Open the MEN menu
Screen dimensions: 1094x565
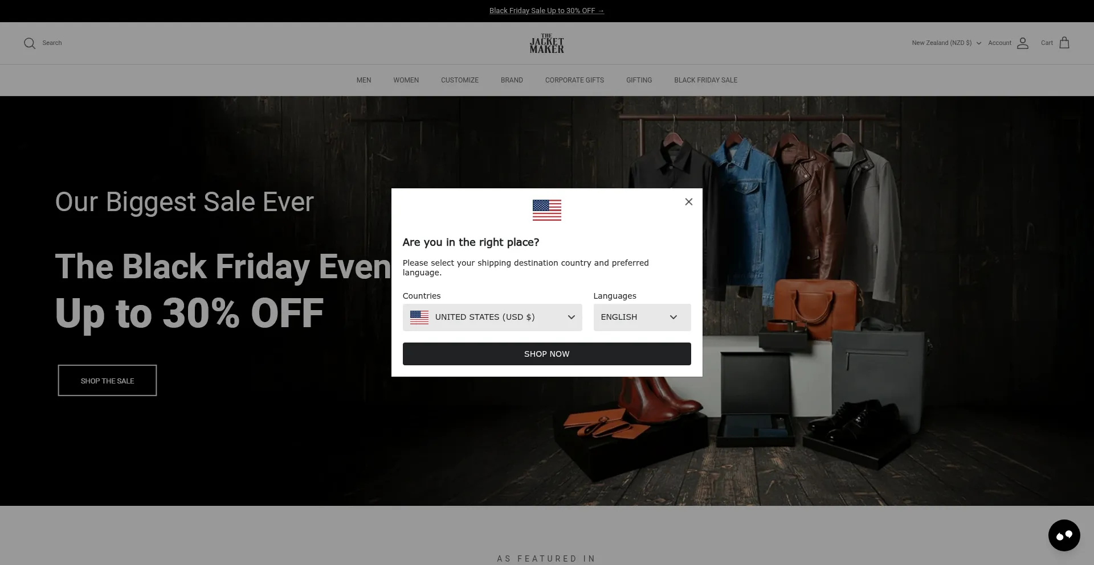coord(364,80)
